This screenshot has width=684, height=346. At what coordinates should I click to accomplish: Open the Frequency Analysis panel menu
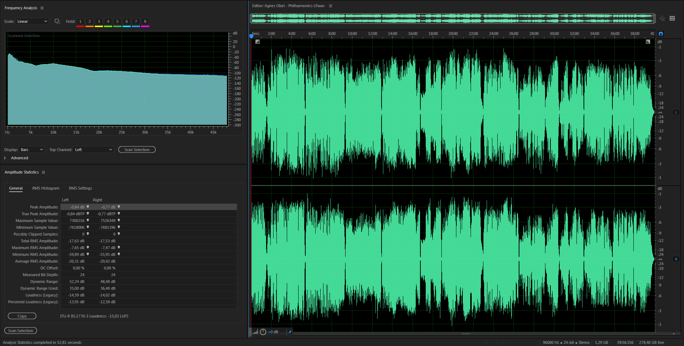tap(42, 8)
